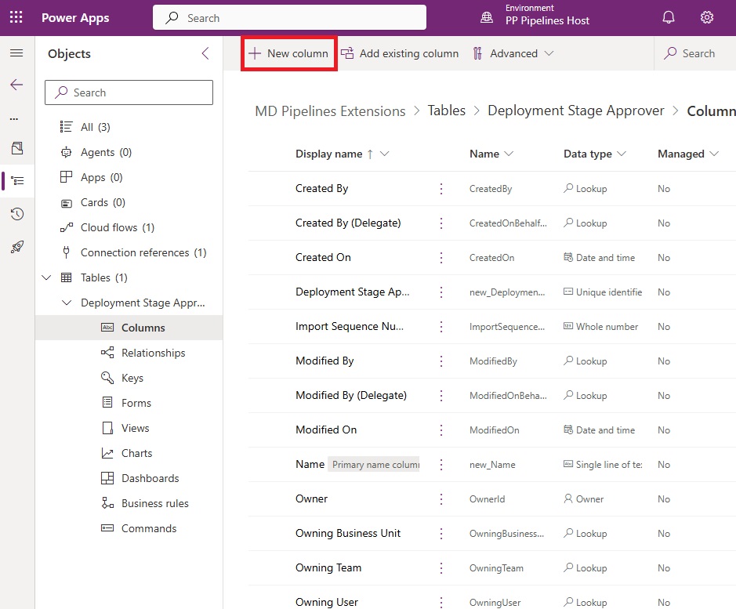Open the History icon in left rail

[17, 214]
